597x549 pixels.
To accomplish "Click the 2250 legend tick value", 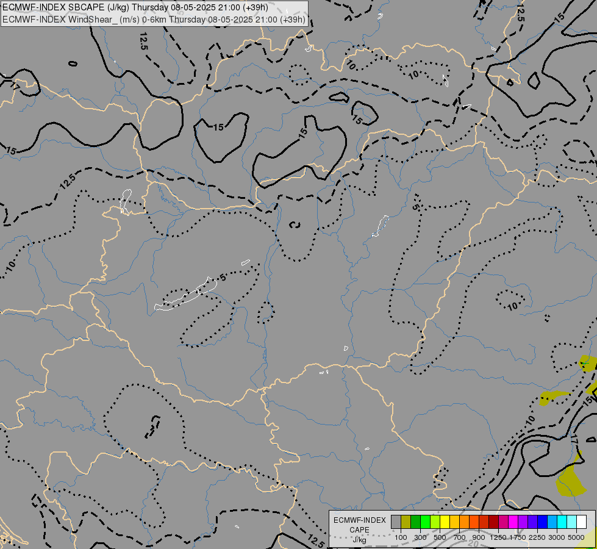I will [x=538, y=537].
